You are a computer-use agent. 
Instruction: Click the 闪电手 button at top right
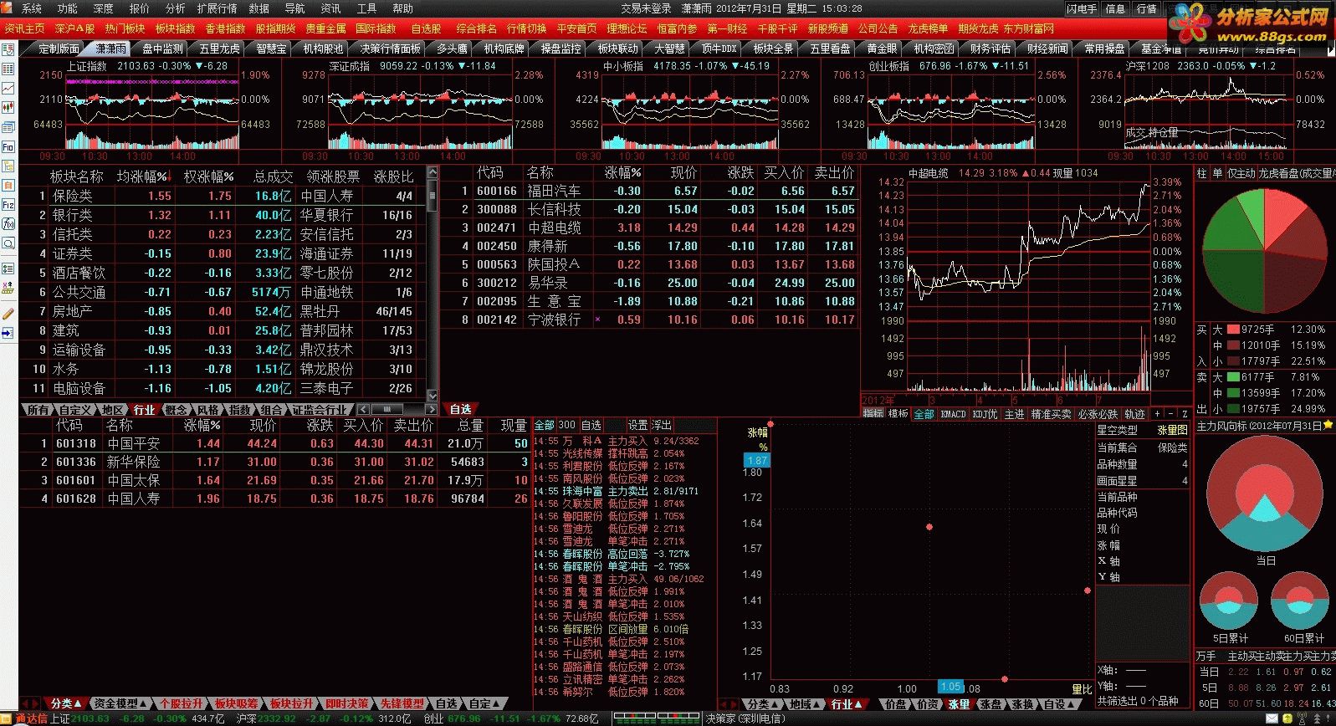tap(1082, 8)
